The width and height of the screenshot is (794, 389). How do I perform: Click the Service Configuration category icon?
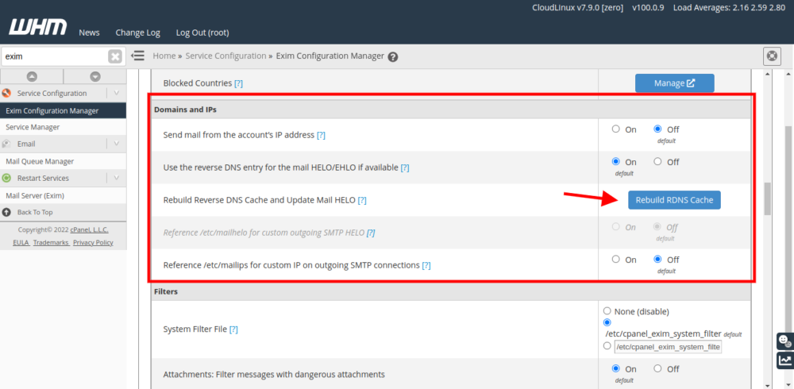(x=6, y=93)
